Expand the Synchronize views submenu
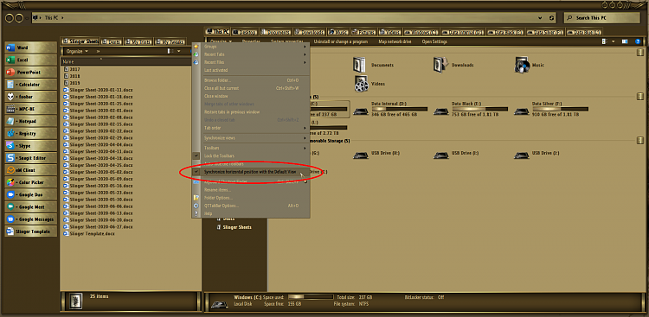Screen dimensions: 649x317 coord(251,137)
